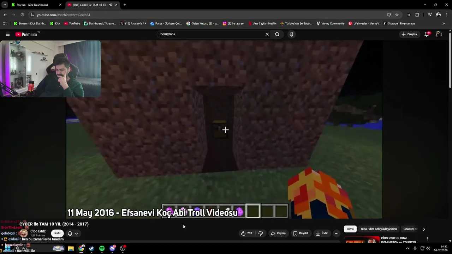The height and width of the screenshot is (254, 452).
Task: Show hidden system tray icons
Action: pos(408,248)
